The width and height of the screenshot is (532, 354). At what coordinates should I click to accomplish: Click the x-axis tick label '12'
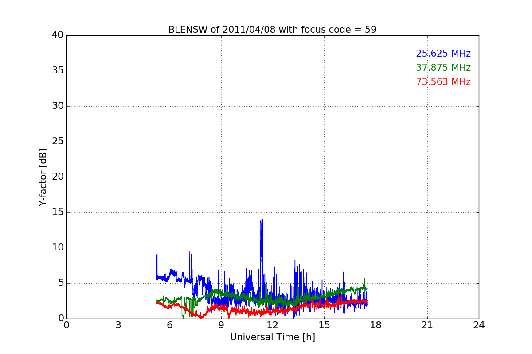pyautogui.click(x=273, y=325)
